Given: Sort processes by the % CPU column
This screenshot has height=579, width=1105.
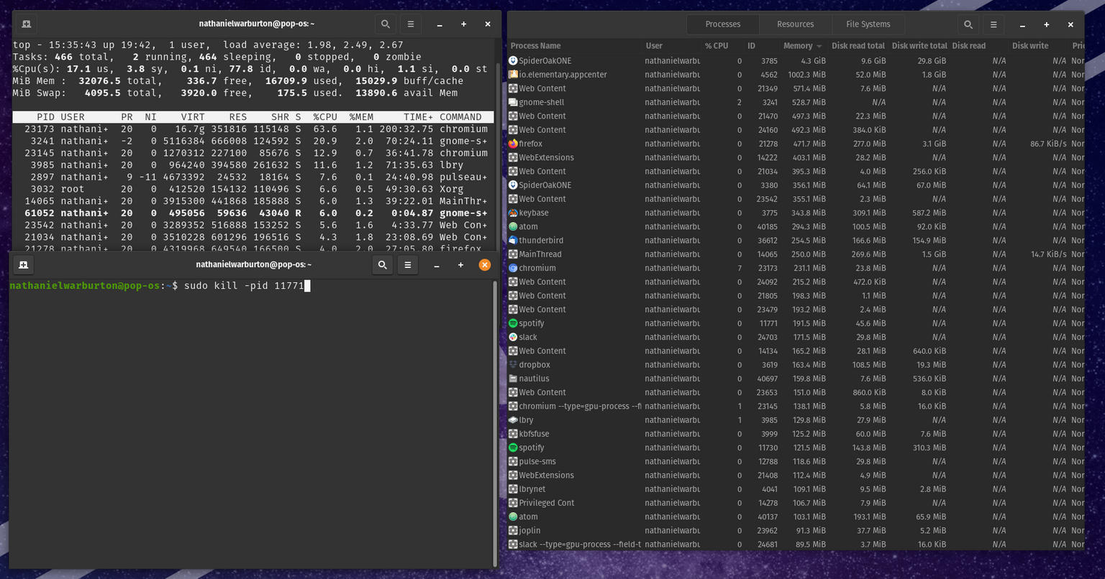Looking at the screenshot, I should click(x=717, y=45).
